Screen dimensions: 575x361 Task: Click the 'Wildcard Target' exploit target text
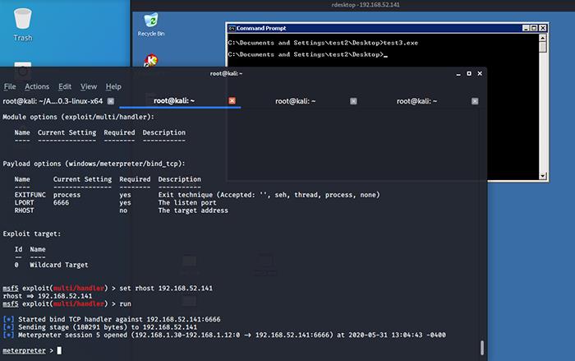click(58, 265)
